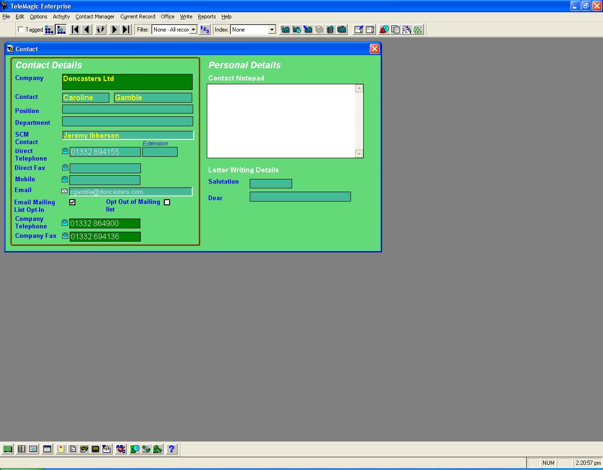This screenshot has height=470, width=603.
Task: Open the Contact Manager menu
Action: click(x=95, y=16)
